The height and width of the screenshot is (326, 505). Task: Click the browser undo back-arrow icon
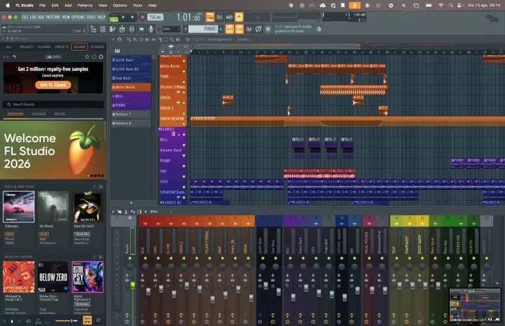(x=14, y=57)
